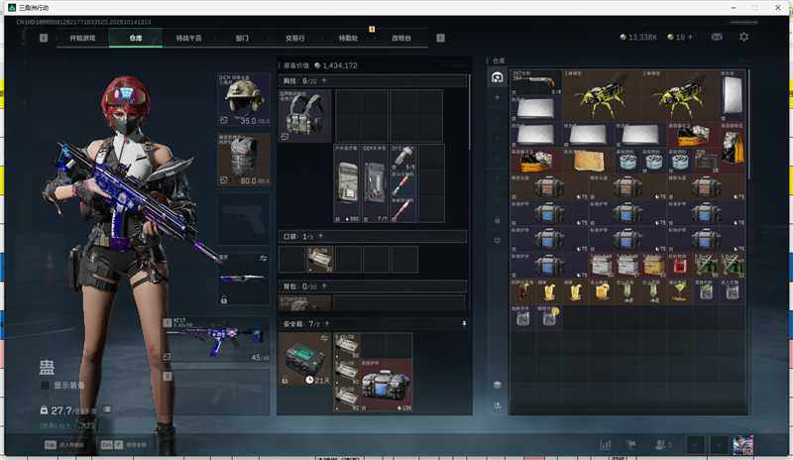
Task: Select the second yellow mechanical bee item in the stash
Action: click(x=680, y=95)
